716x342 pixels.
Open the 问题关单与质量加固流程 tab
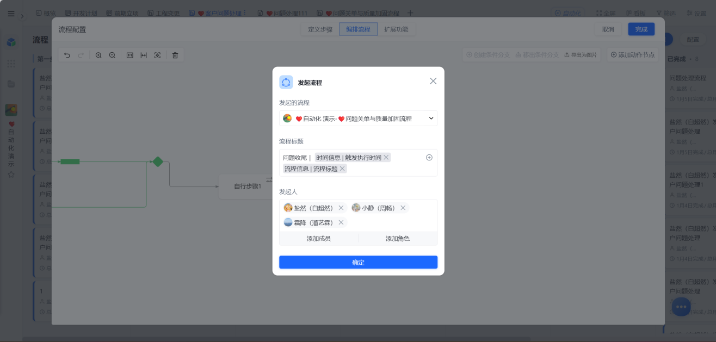pos(357,13)
